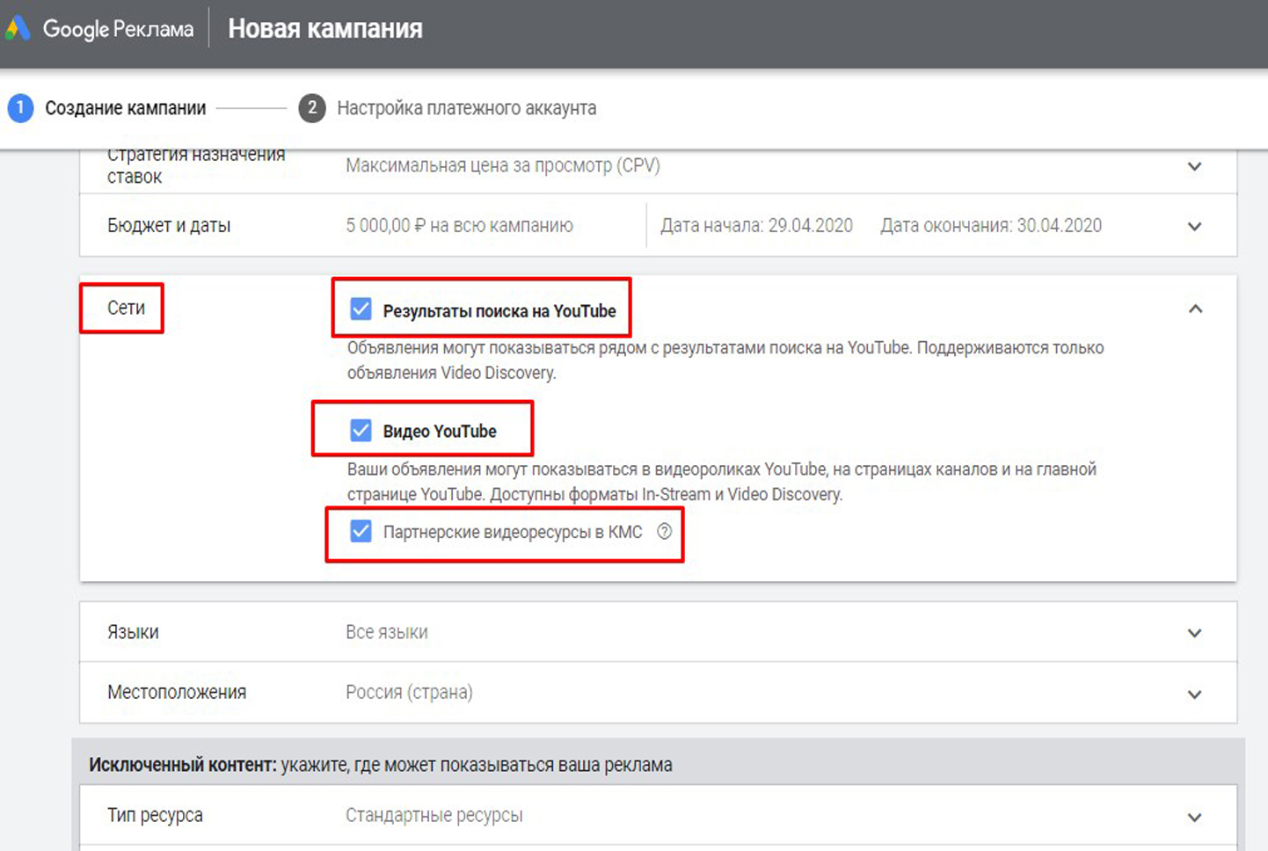Expand the Местоположения section chevron
This screenshot has height=851, width=1268.
(1194, 694)
